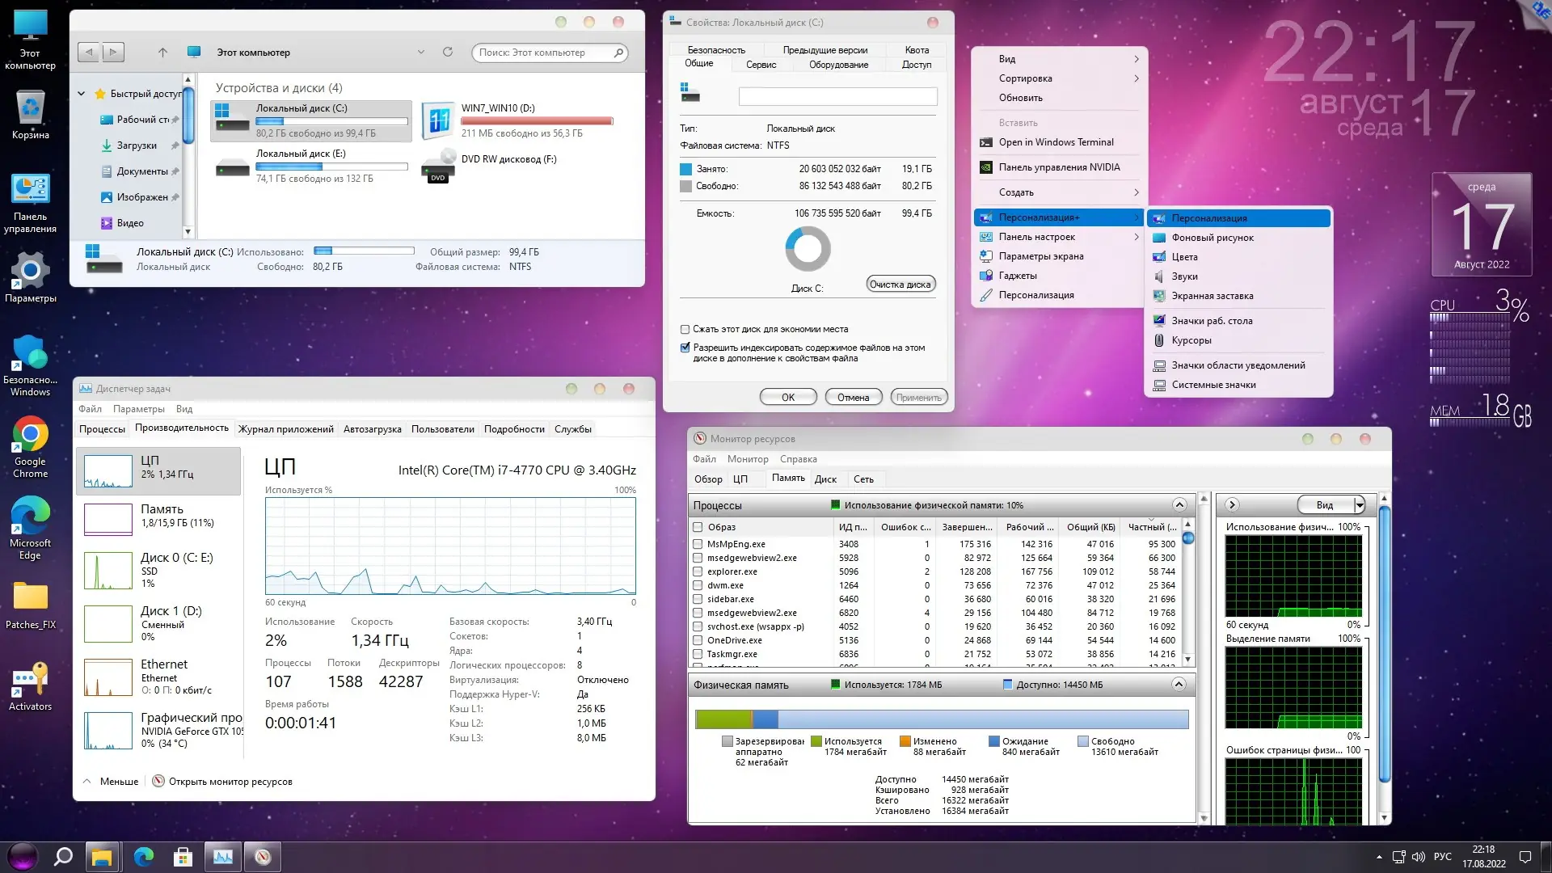Enable 'Сжать этот диск для экономии места'
The width and height of the screenshot is (1552, 873).
(x=685, y=329)
